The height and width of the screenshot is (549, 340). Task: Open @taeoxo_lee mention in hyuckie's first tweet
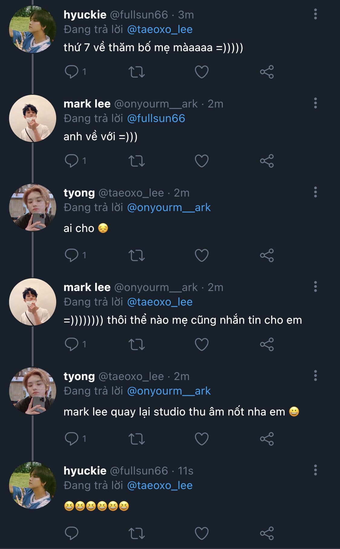point(160,29)
